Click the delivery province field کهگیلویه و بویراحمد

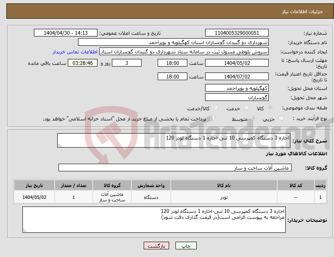tap(237, 88)
